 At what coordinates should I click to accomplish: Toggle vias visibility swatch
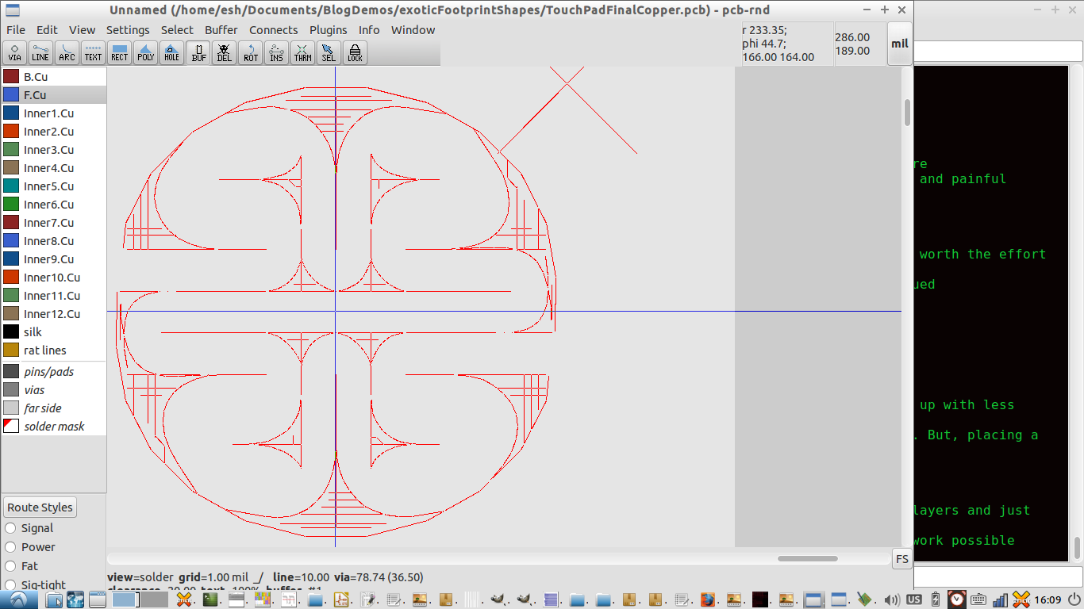click(x=11, y=390)
